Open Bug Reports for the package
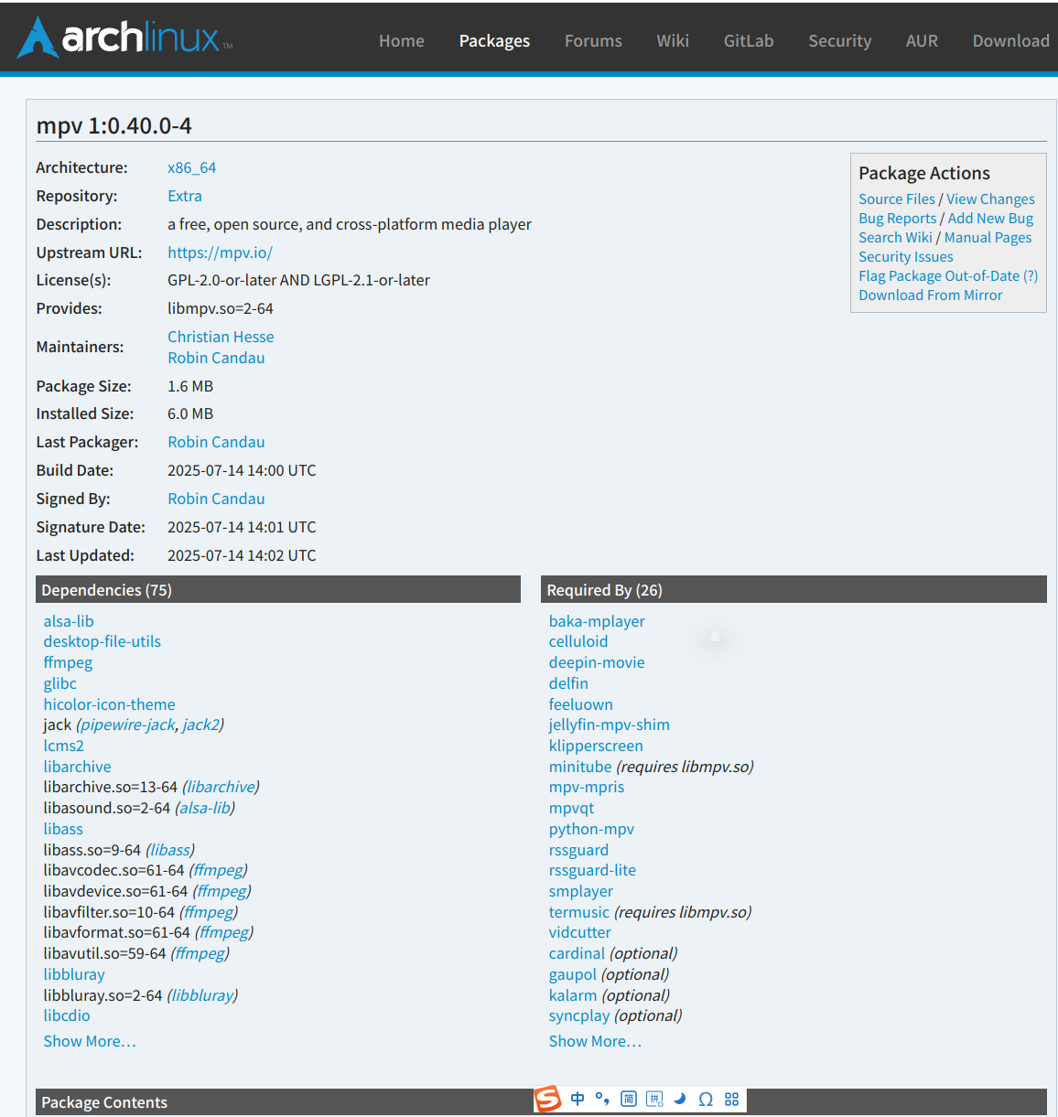1058x1117 pixels. tap(898, 218)
